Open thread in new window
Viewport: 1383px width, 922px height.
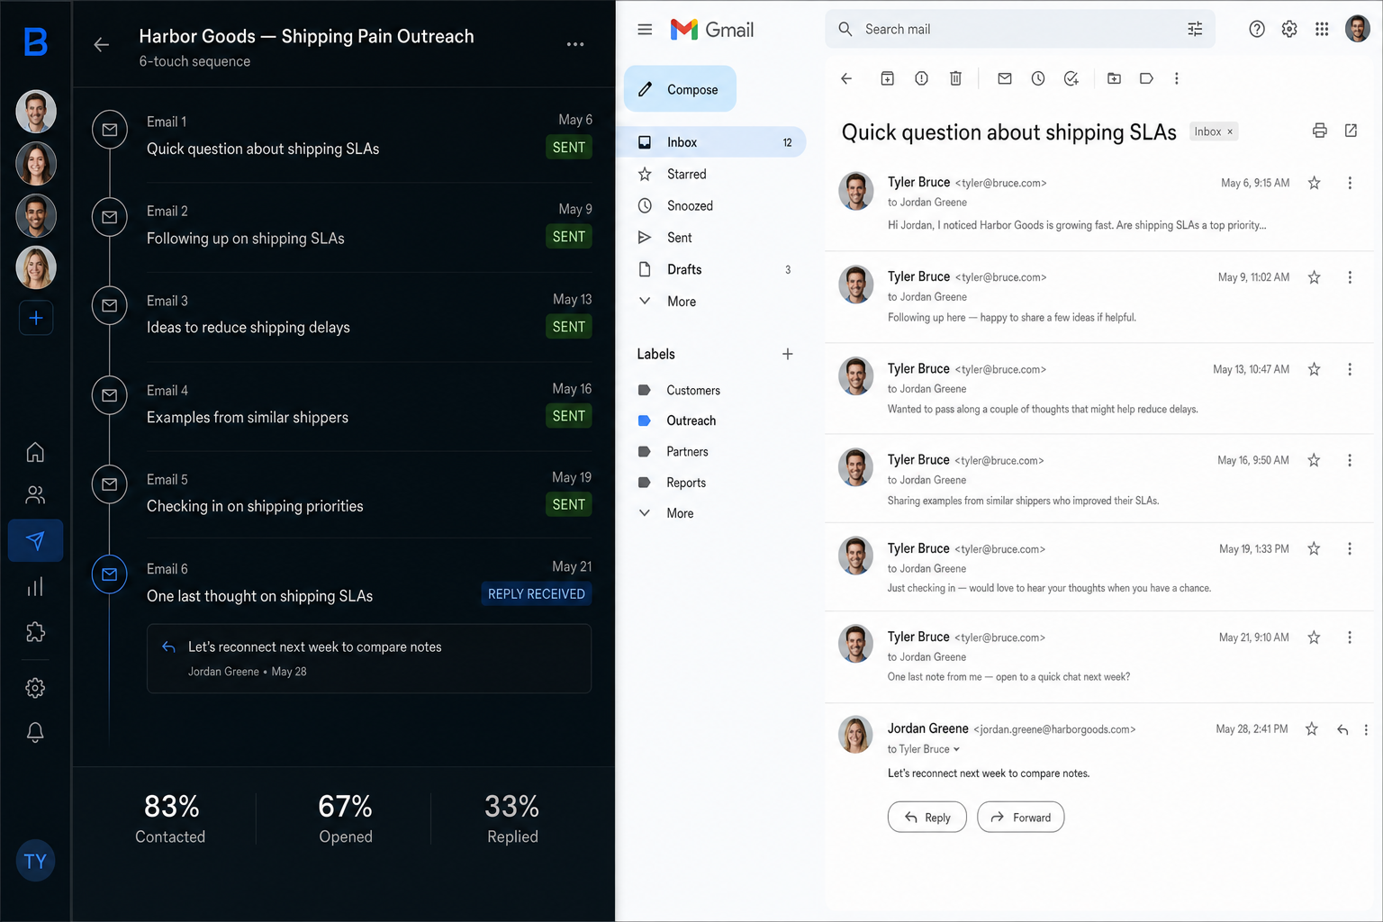tap(1351, 131)
